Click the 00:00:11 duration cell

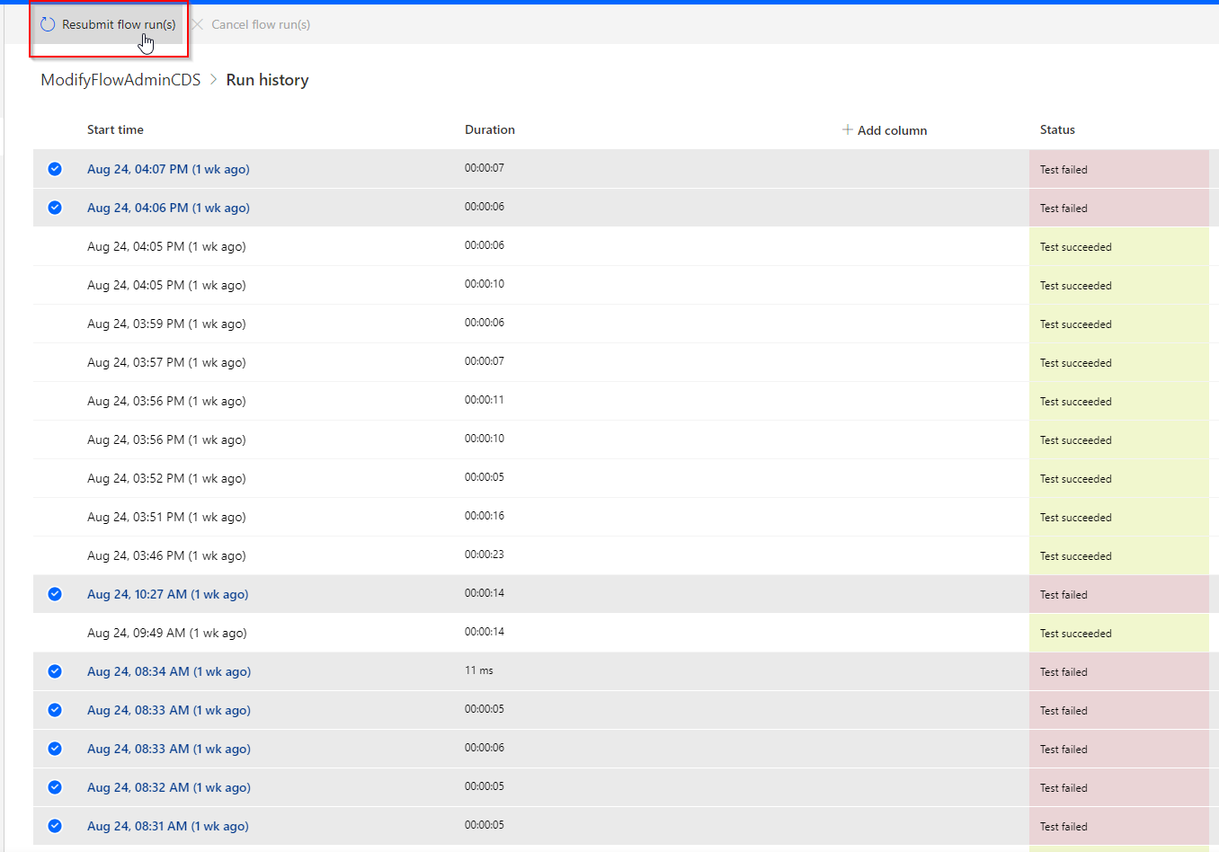[x=485, y=400]
